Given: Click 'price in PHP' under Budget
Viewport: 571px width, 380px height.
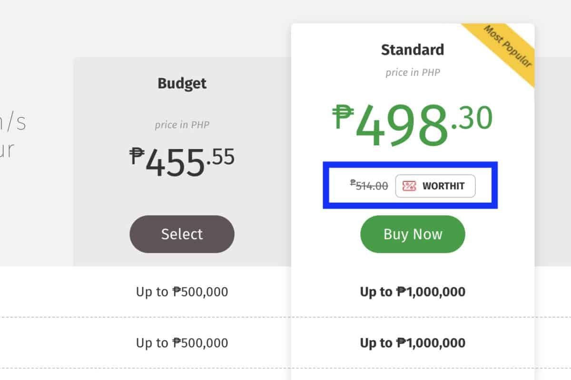Looking at the screenshot, I should tap(182, 125).
